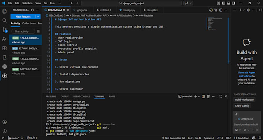This screenshot has width=263, height=140.
Task: Switch to Collections tab in Thunder Client
Action: pyautogui.click(x=29, y=23)
